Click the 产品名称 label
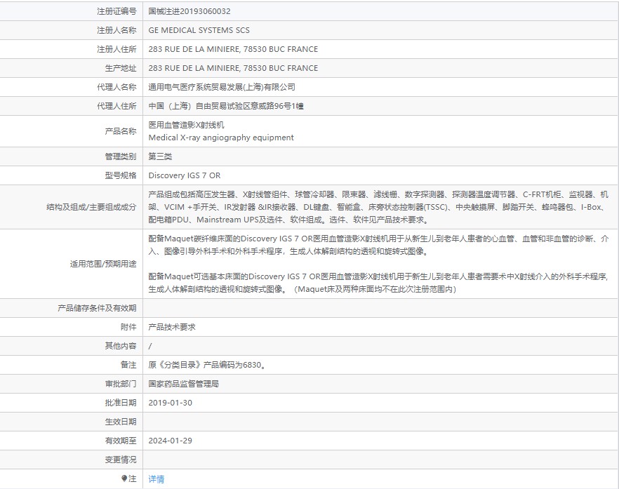The width and height of the screenshot is (619, 489). pyautogui.click(x=121, y=131)
